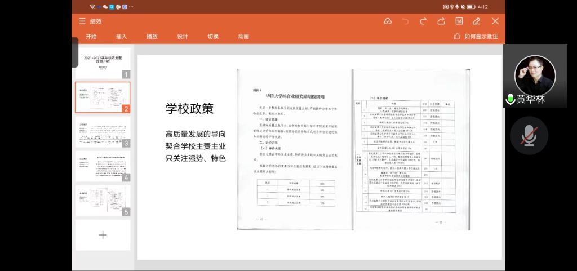Select the pen annotation icon

(477, 21)
